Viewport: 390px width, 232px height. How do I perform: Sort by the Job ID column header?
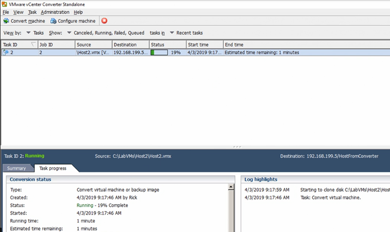(57, 45)
